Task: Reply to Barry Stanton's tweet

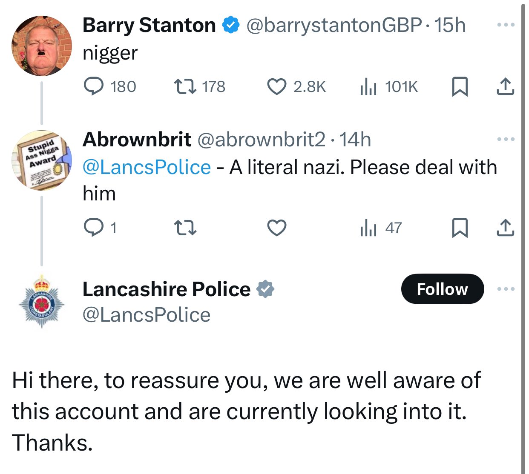Action: [93, 87]
